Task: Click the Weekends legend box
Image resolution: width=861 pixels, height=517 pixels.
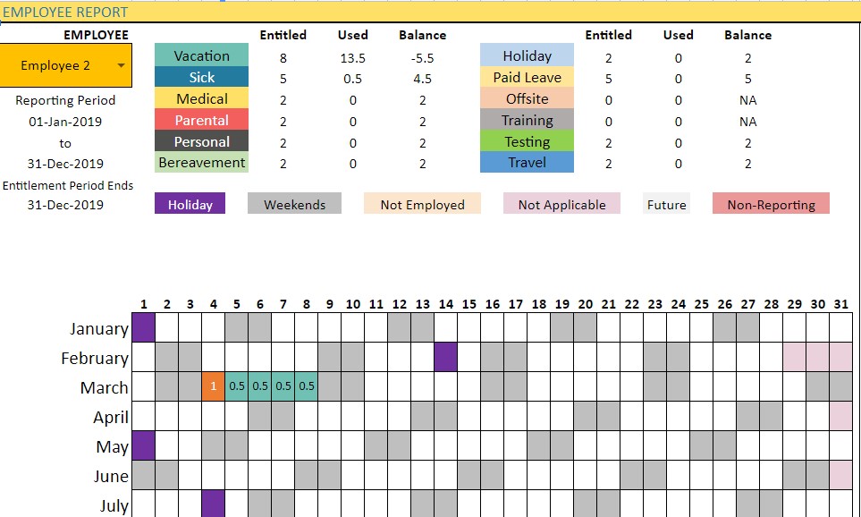Action: 294,203
